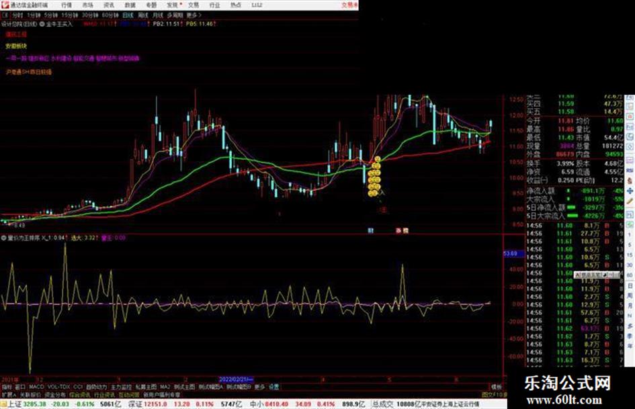Click the highlighted date 2022/02/21 on timeline
This screenshot has width=635, height=409.
tap(236, 379)
